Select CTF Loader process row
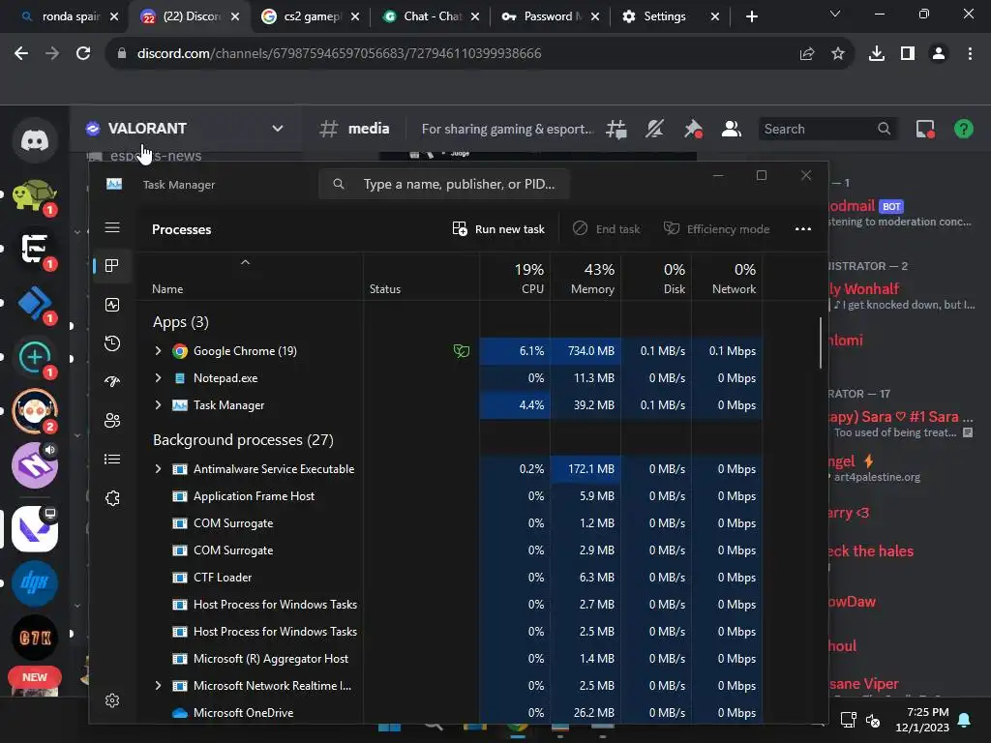The image size is (991, 743). (450, 578)
